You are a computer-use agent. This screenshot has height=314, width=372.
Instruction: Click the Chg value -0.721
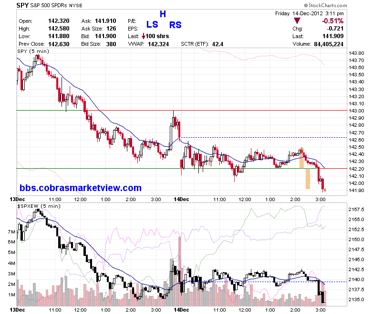pos(335,29)
